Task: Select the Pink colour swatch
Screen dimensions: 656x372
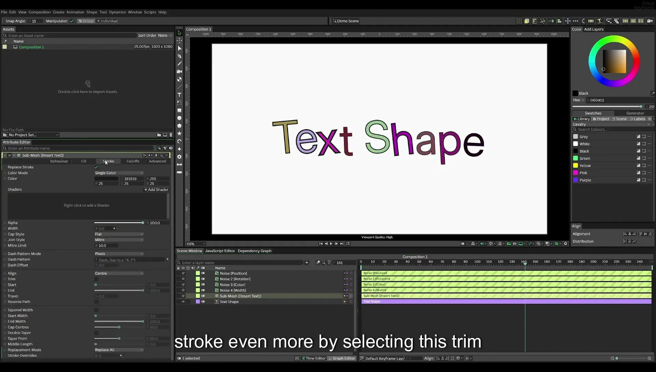Action: coord(575,173)
